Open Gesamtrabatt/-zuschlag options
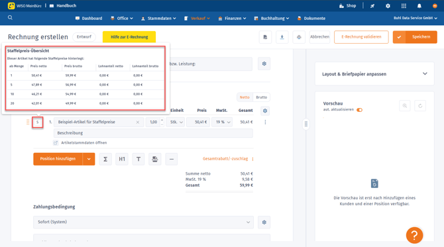 pyautogui.click(x=252, y=160)
